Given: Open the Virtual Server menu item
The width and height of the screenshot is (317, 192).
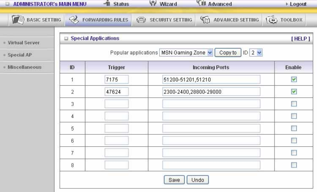Looking at the screenshot, I should click(24, 42).
